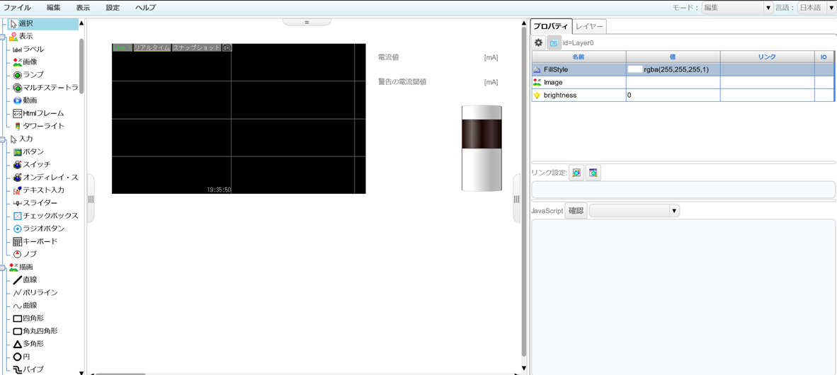Choose the キーボード keyboard component
The width and height of the screenshot is (837, 375).
tap(35, 241)
